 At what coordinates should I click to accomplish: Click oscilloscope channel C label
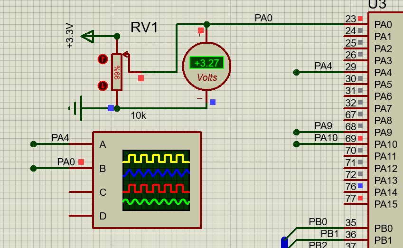click(103, 192)
